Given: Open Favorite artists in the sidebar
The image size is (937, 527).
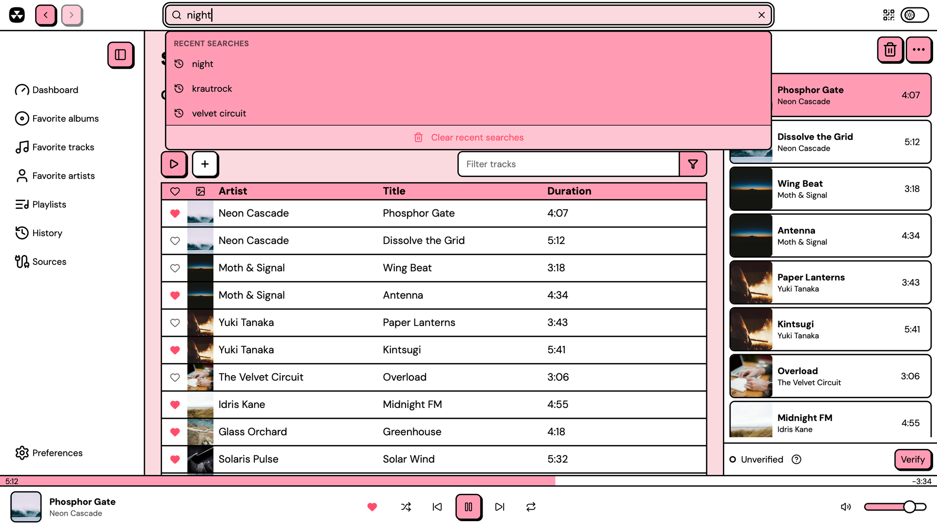Looking at the screenshot, I should (x=55, y=176).
